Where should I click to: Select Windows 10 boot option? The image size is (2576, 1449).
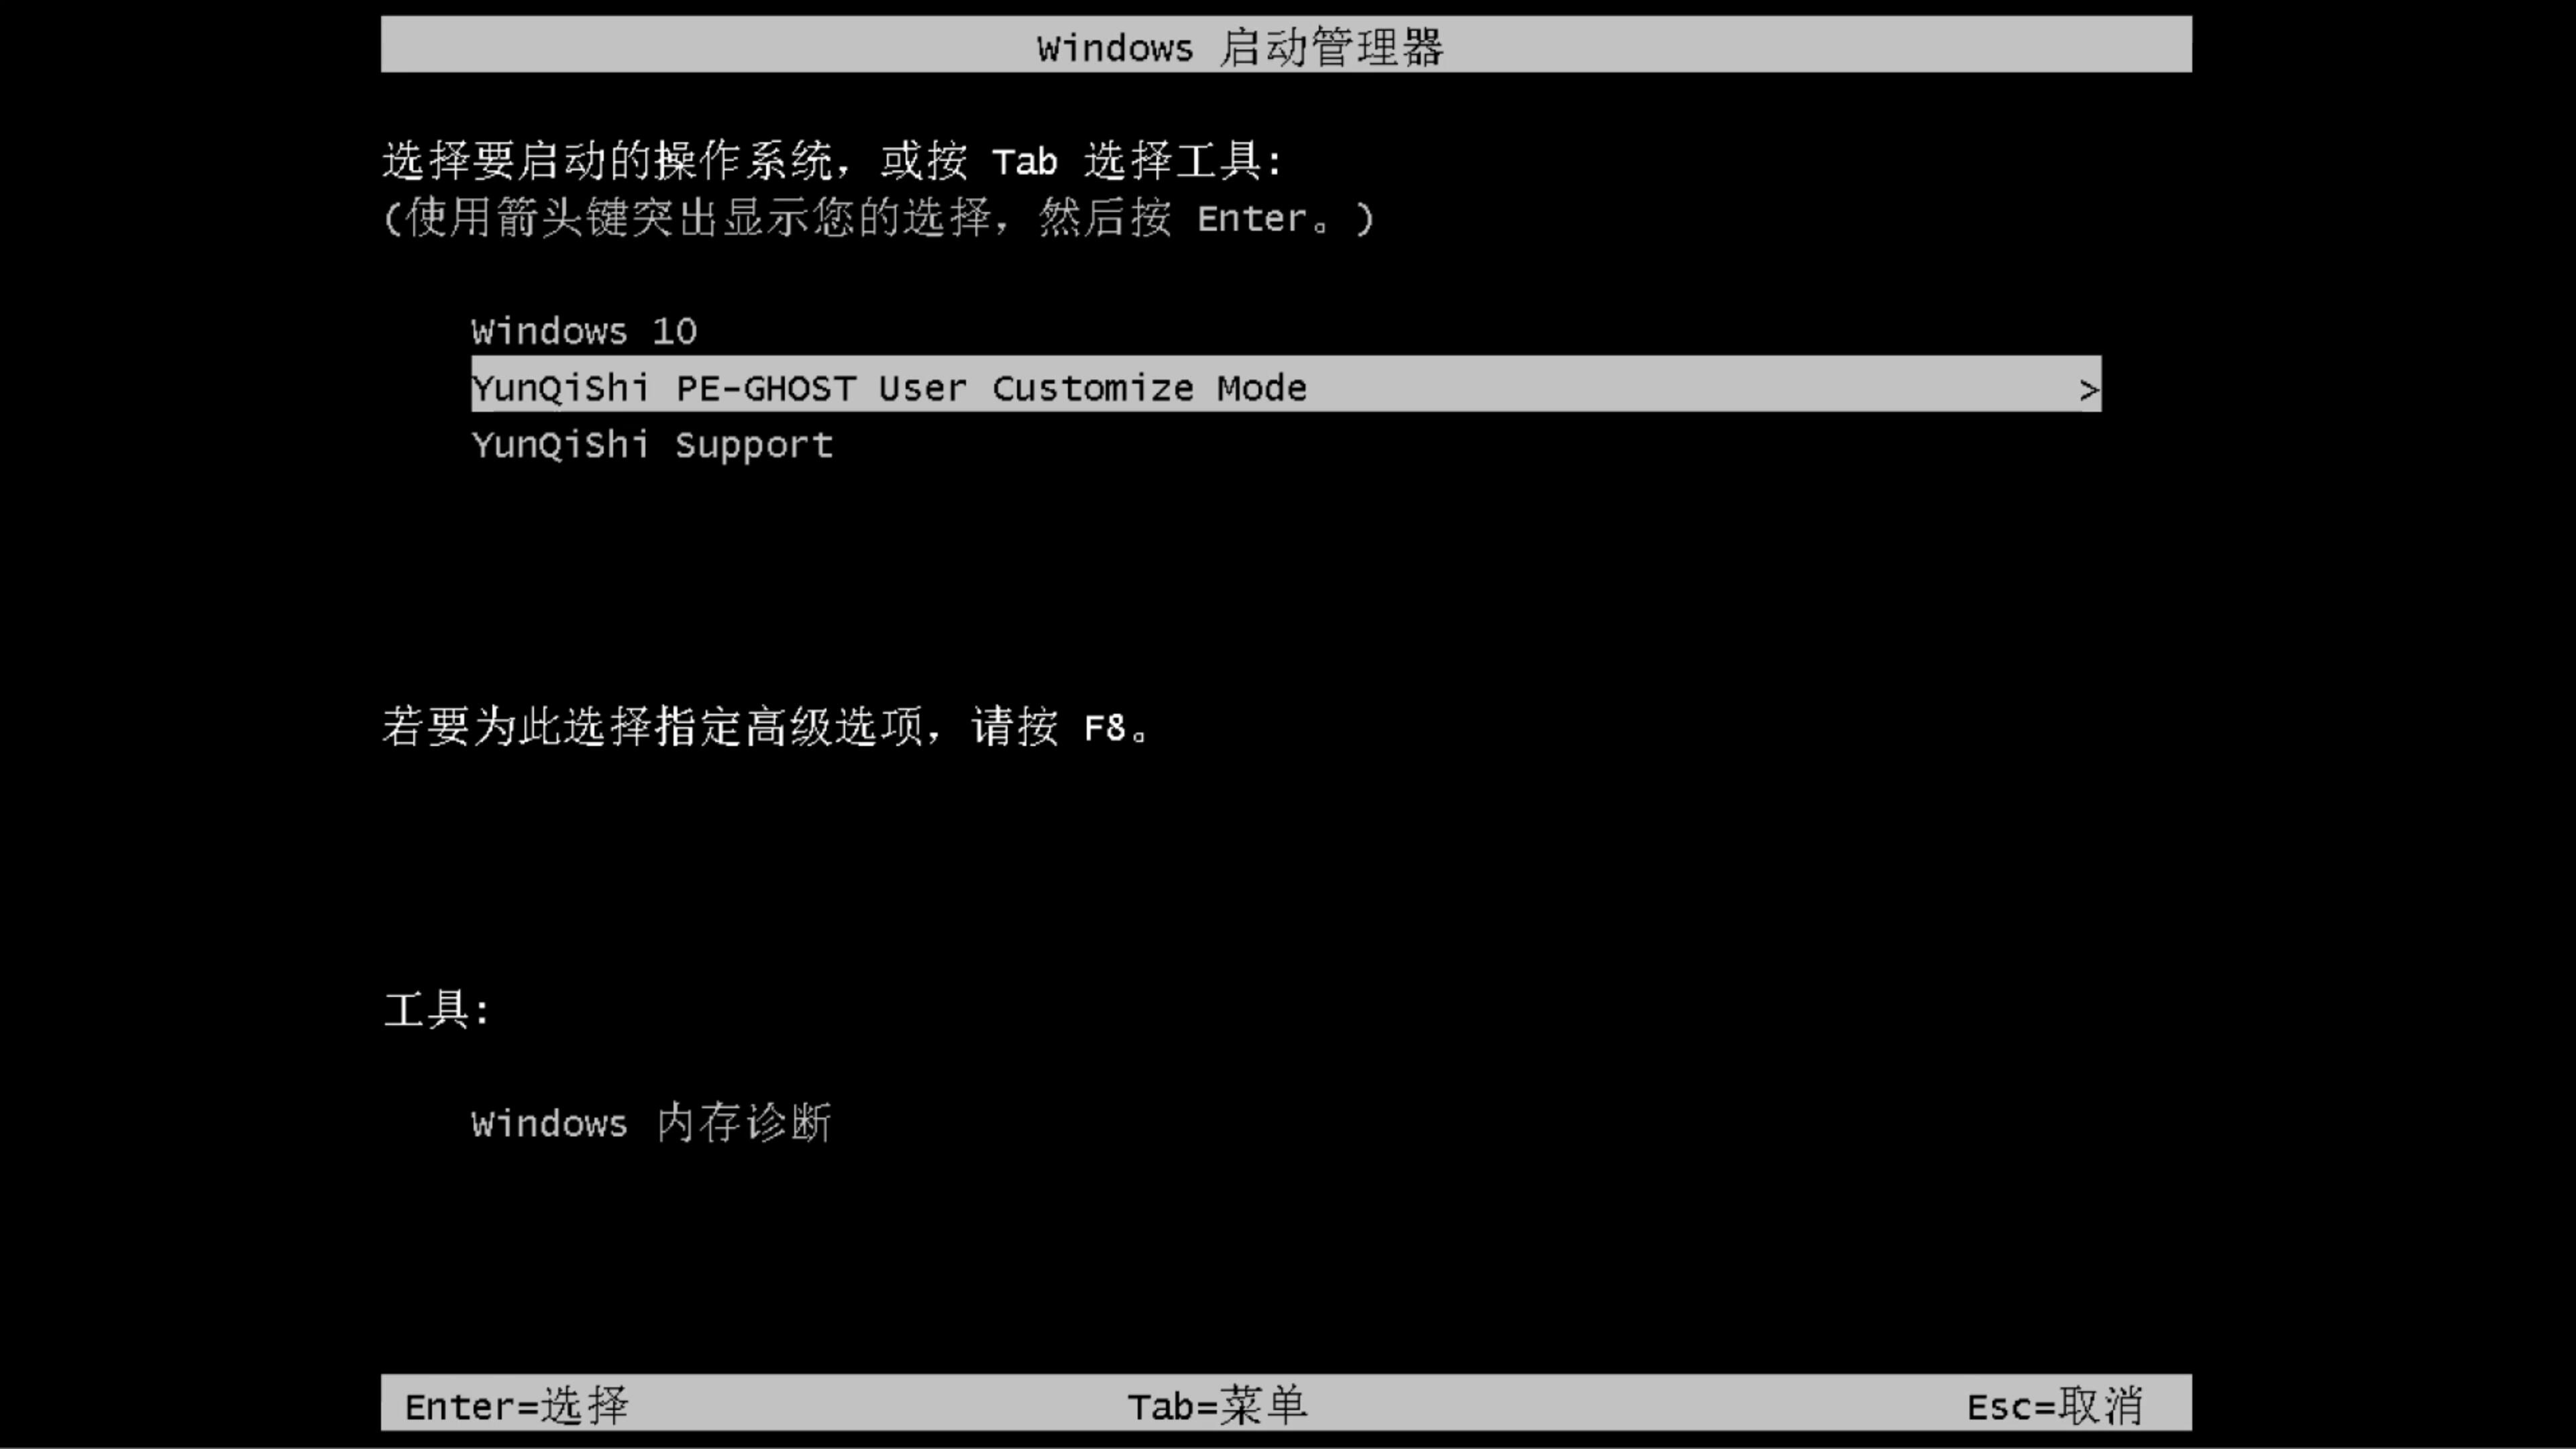tap(584, 331)
